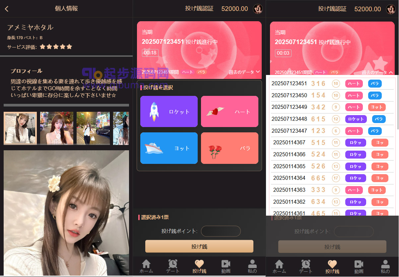Select the first profile photo thumbnail
This screenshot has width=399, height=277.
[20, 128]
